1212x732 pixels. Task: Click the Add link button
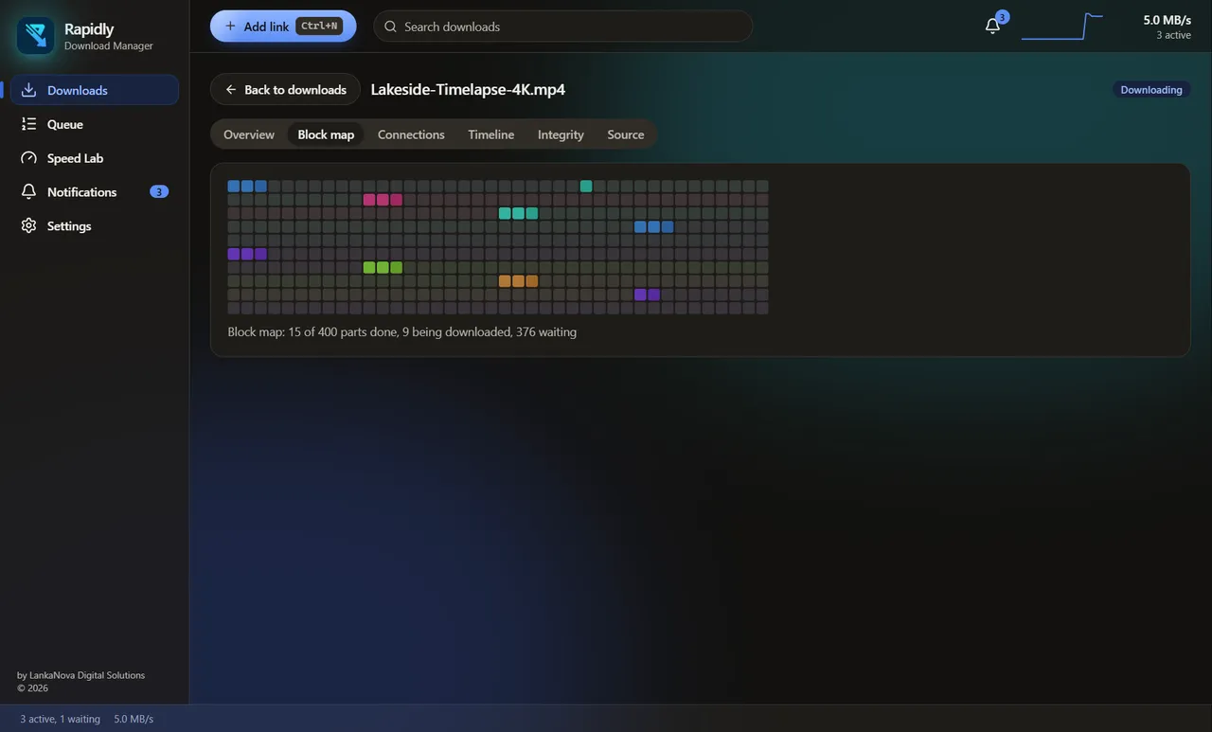pos(283,27)
